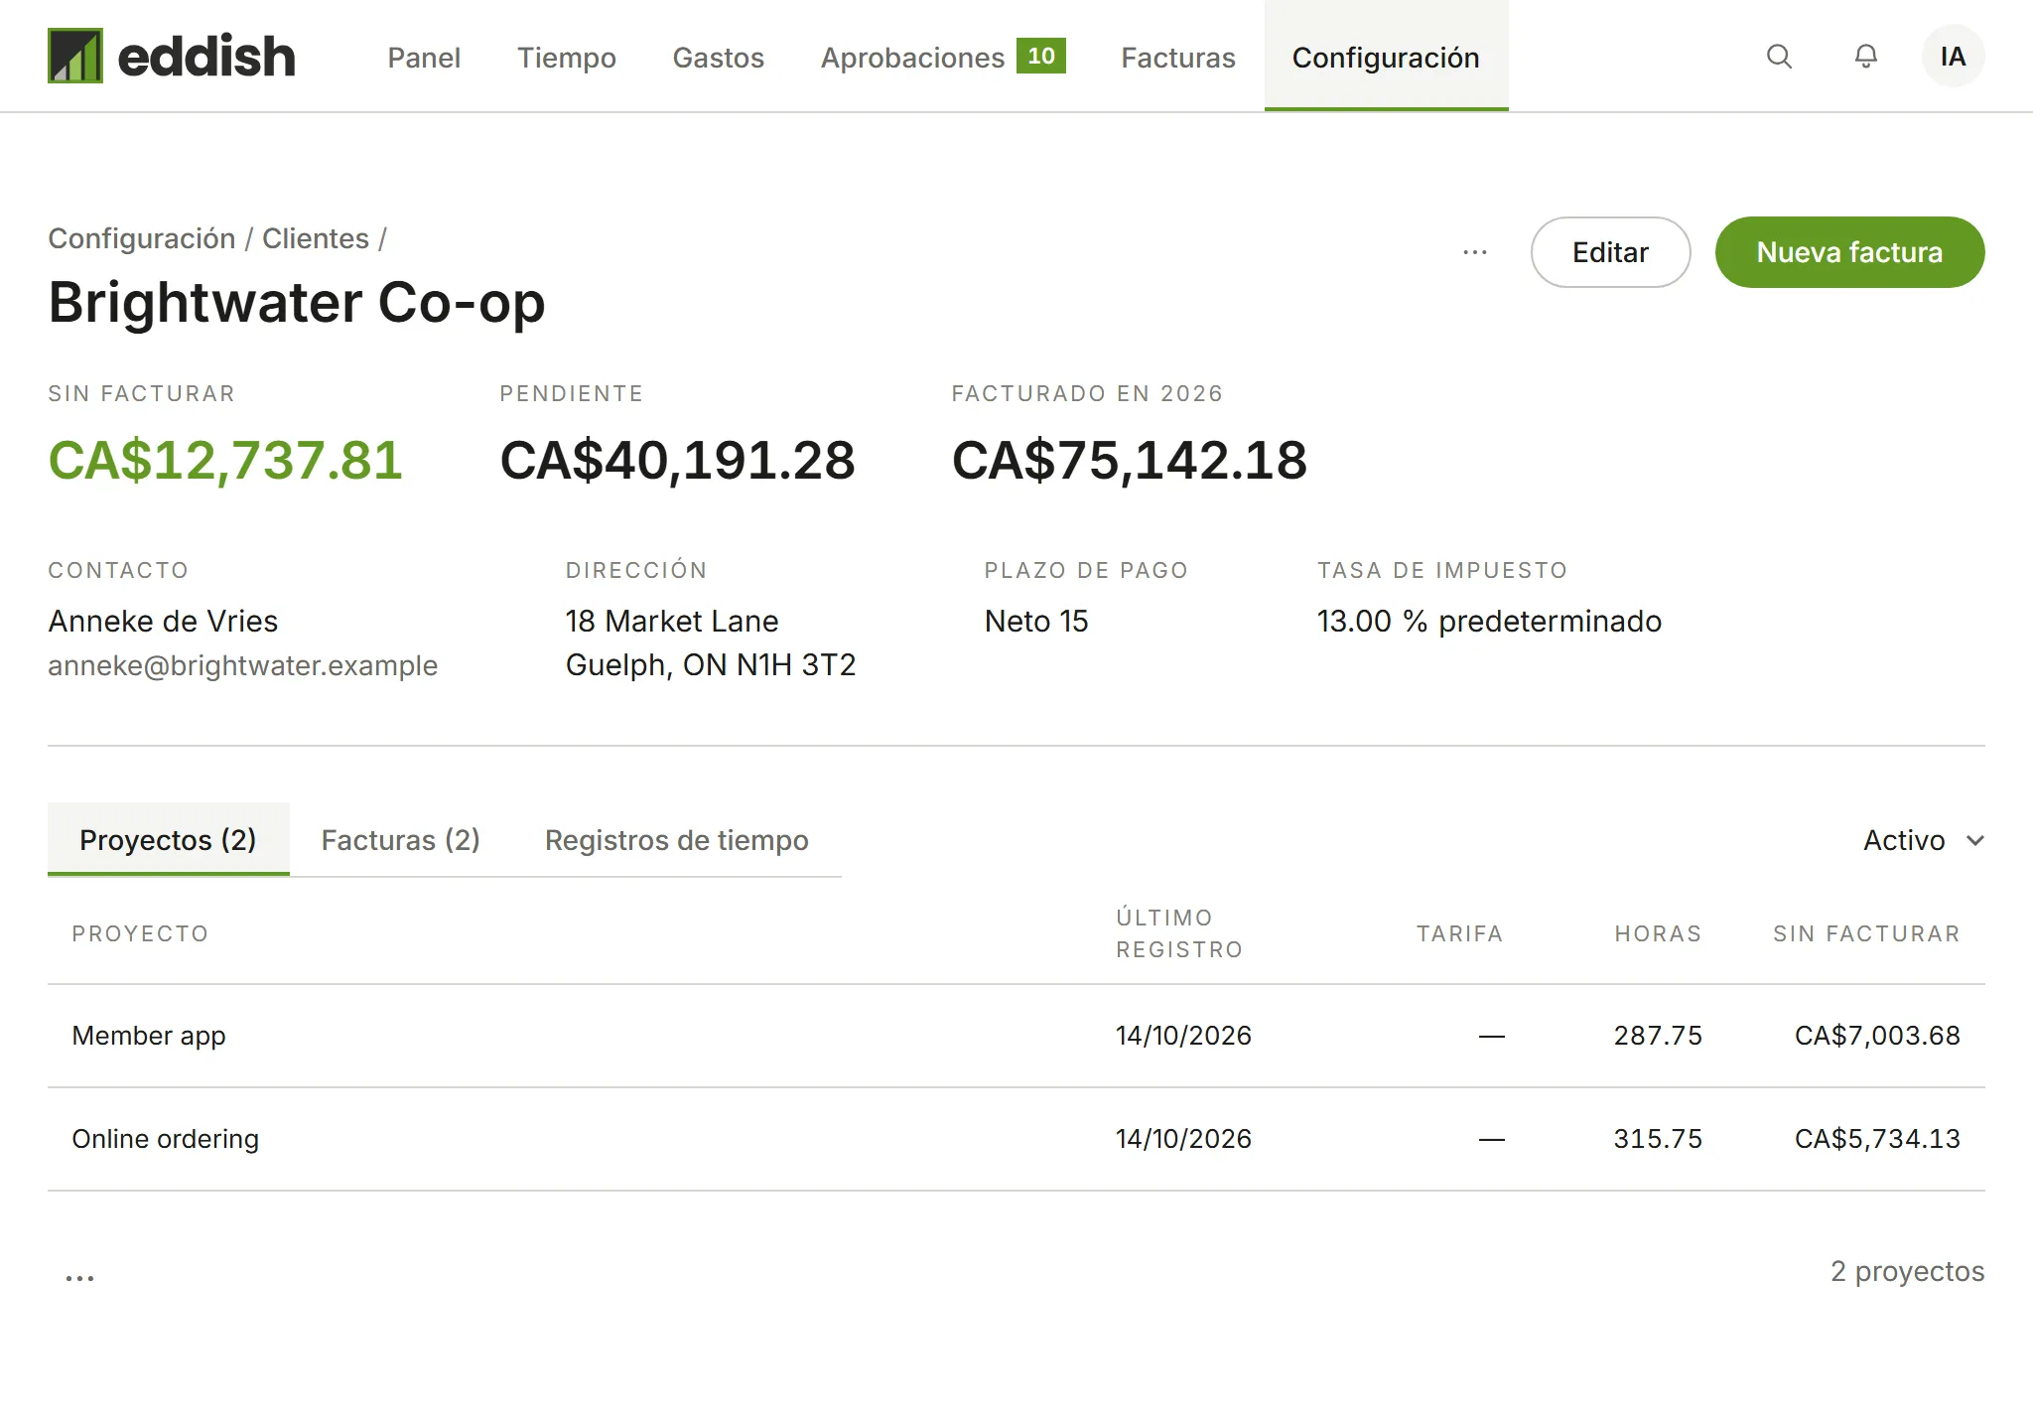Click the Horas column header
Screen dimensions: 2033x1418
pos(1658,933)
